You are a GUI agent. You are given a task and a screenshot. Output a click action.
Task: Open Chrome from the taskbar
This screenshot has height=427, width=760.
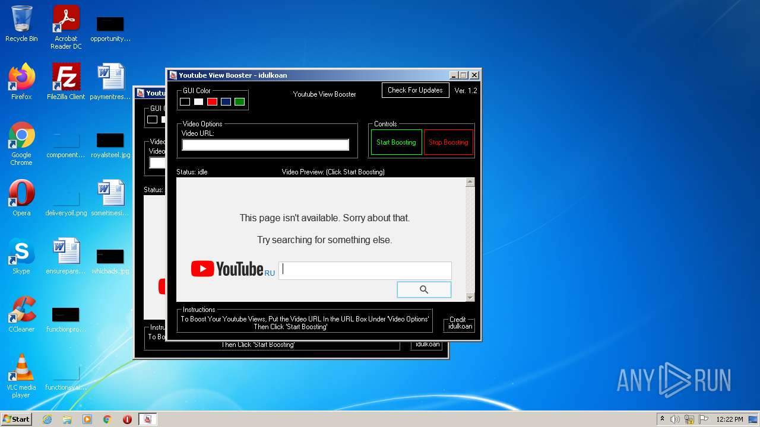click(107, 419)
